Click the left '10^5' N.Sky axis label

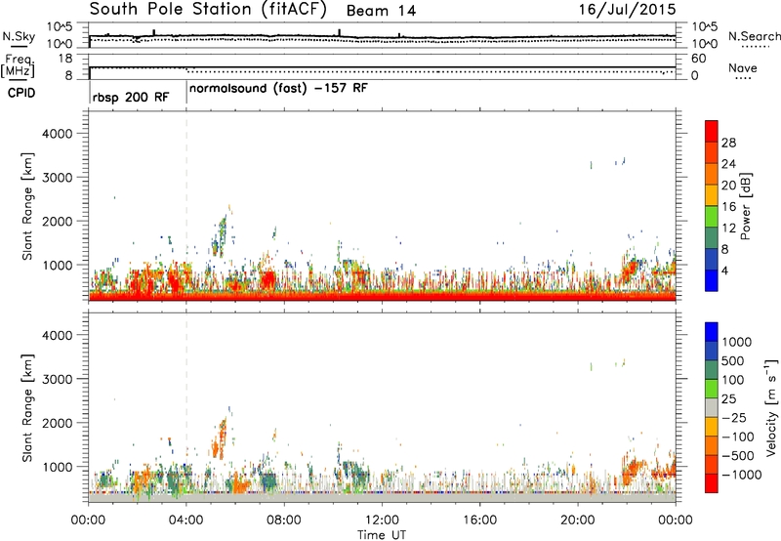pyautogui.click(x=60, y=27)
